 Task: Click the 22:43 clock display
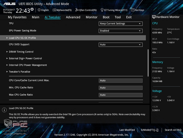point(23,11)
